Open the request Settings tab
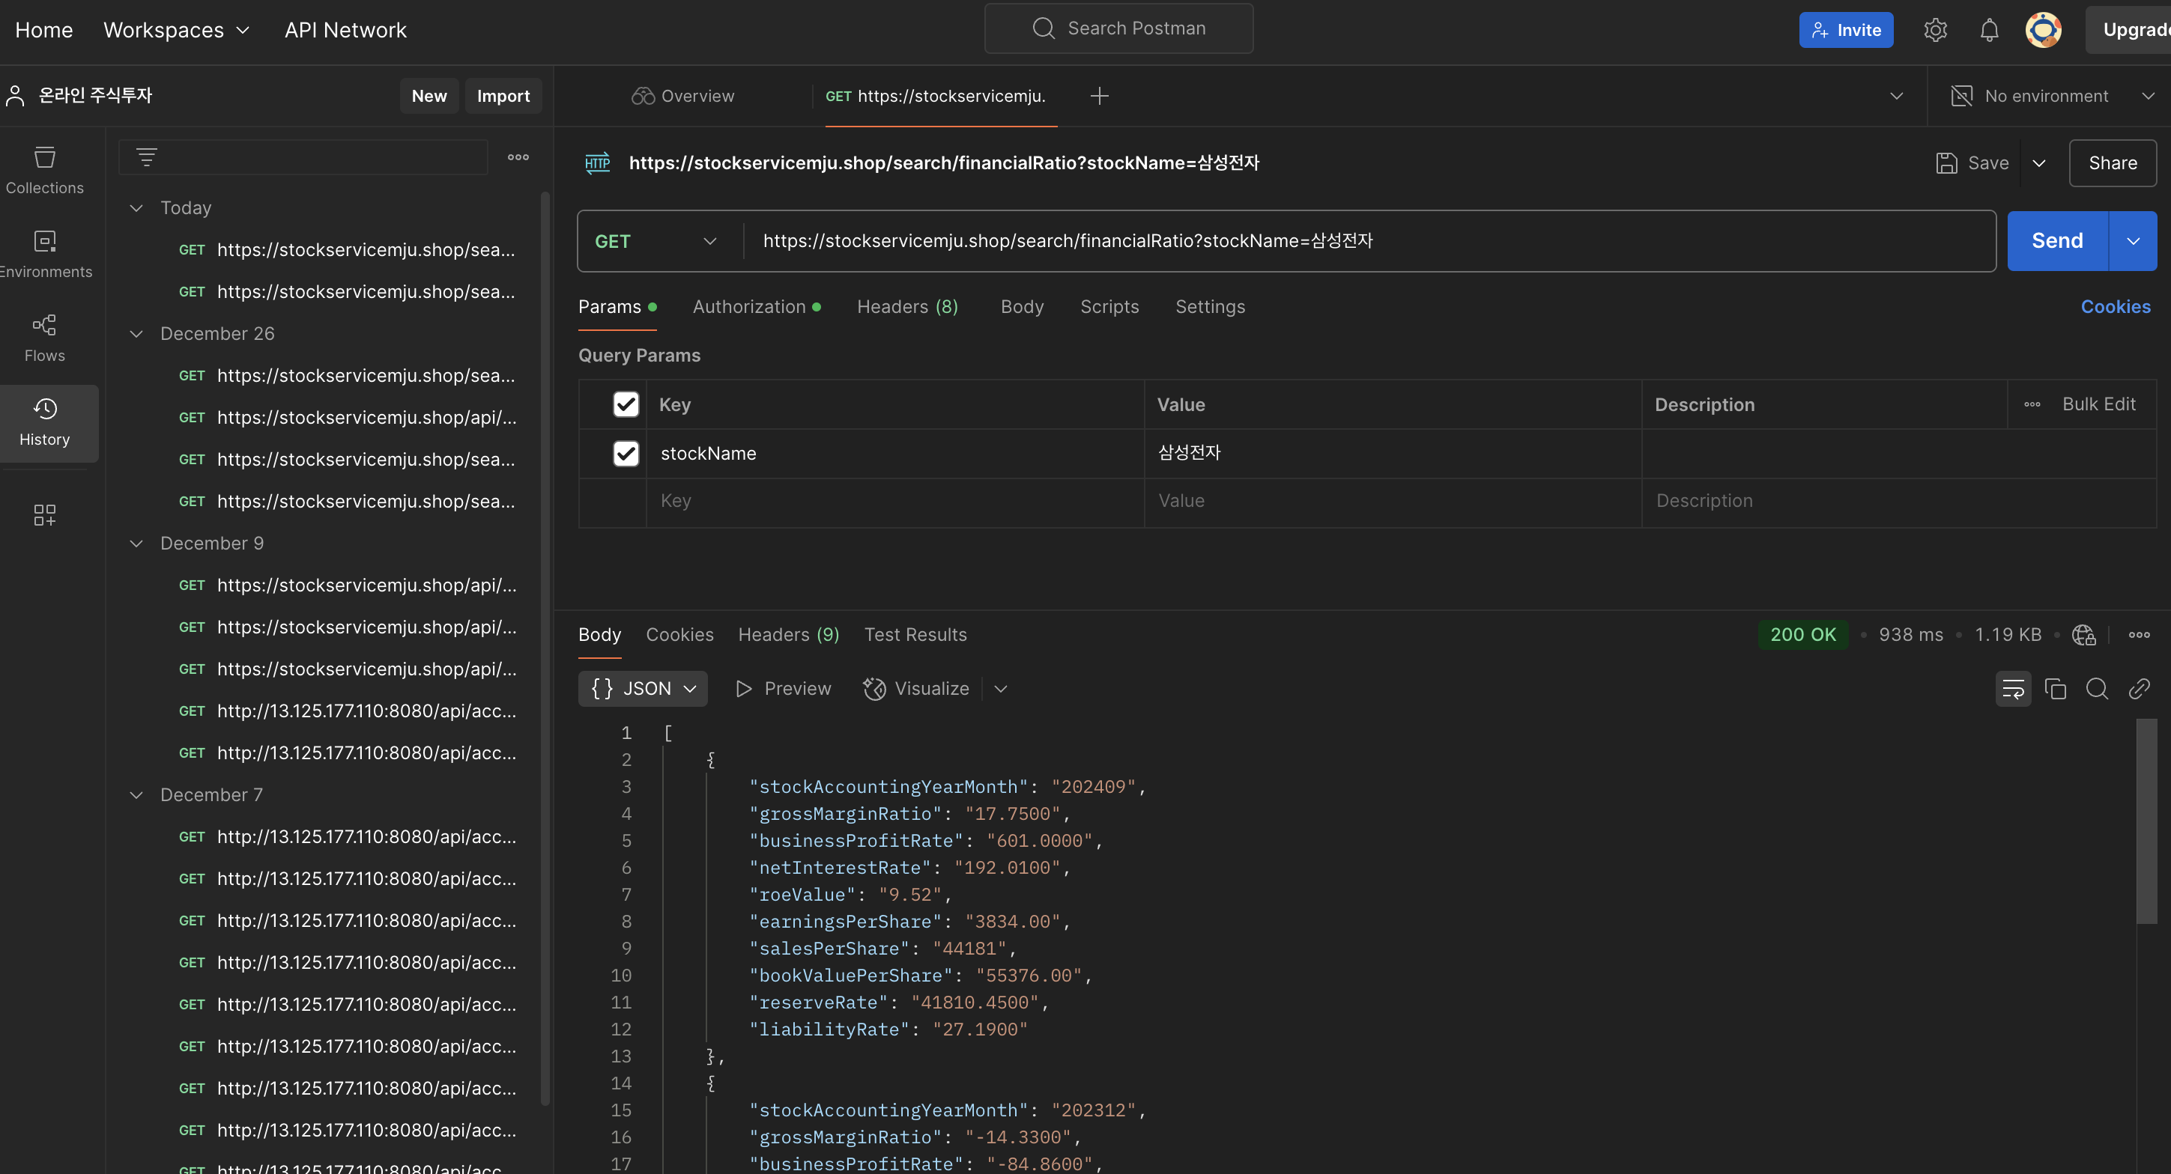 pyautogui.click(x=1211, y=308)
